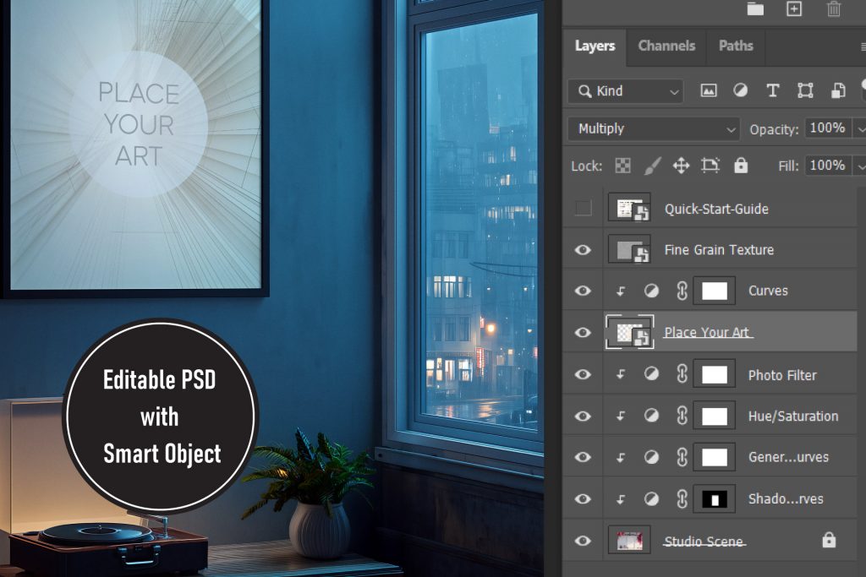Click the Lock all padlock icon
Viewport: 866px width, 577px height.
click(741, 165)
